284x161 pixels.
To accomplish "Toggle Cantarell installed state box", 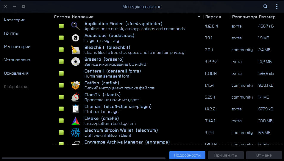I will 61,73.
